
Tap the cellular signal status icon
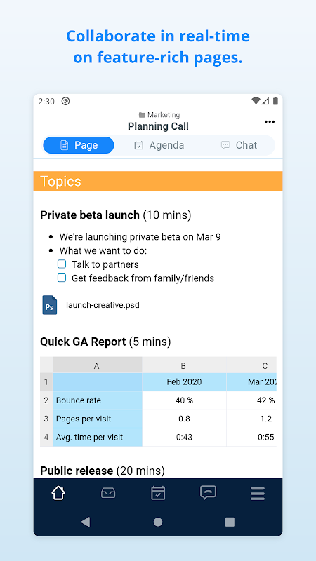click(x=265, y=101)
